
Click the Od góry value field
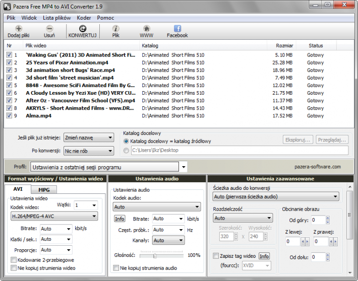pos(318,220)
